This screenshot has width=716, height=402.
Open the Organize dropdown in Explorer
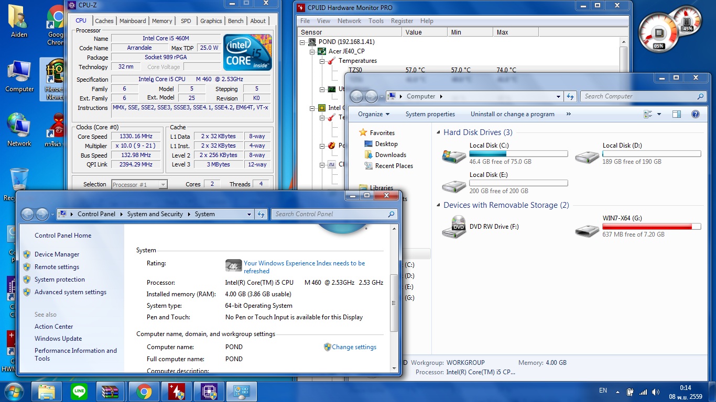374,114
